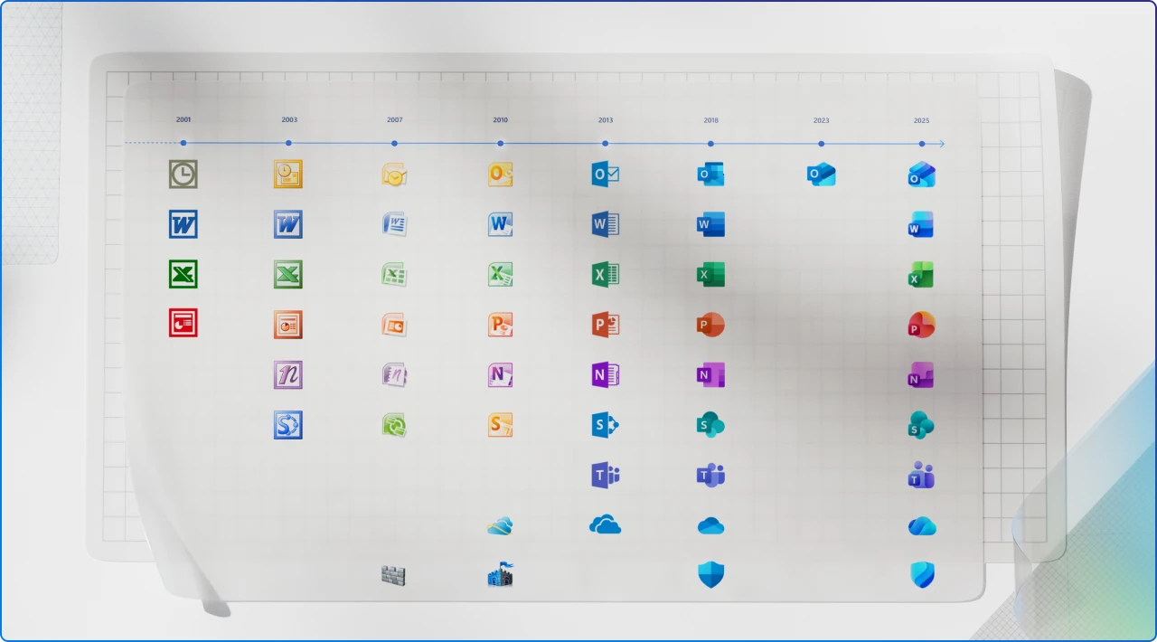Click the 2025 Defender shield icon
Viewport: 1157px width, 642px height.
tap(921, 575)
